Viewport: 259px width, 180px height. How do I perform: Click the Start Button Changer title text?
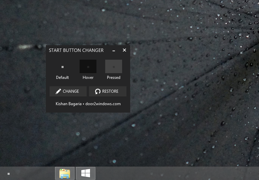(x=76, y=50)
